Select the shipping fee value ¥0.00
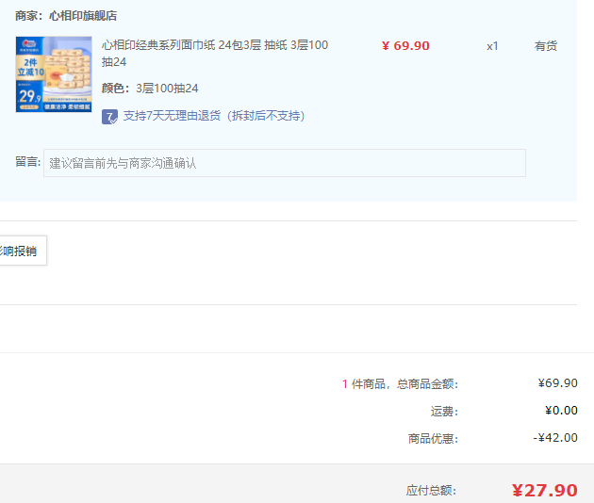 pyautogui.click(x=561, y=411)
